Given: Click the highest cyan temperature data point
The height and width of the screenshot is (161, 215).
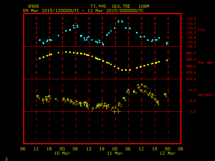Looking at the screenshot, I should (x=120, y=21).
